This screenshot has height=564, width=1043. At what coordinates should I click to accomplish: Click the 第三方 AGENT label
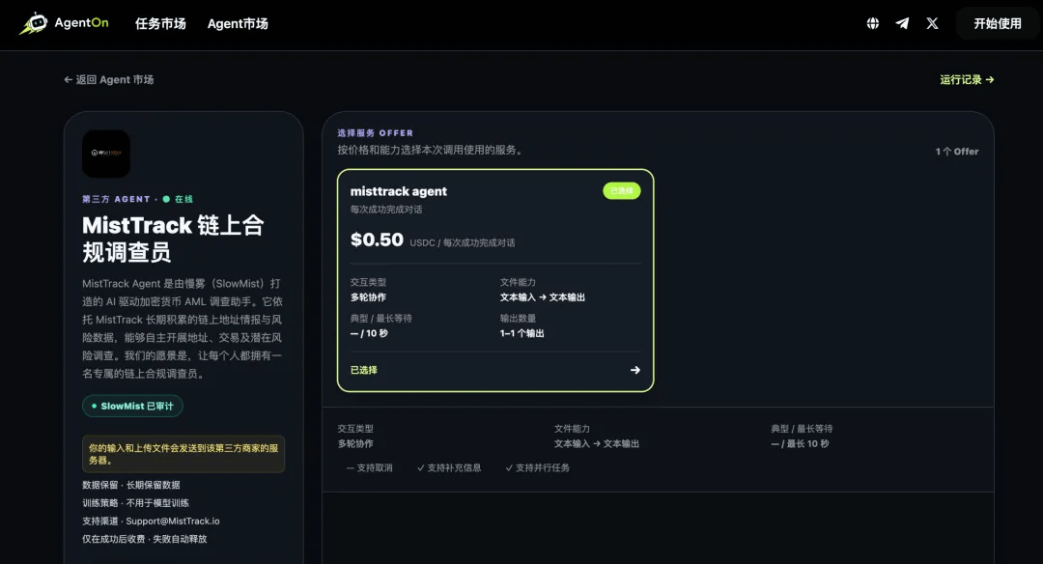(116, 199)
